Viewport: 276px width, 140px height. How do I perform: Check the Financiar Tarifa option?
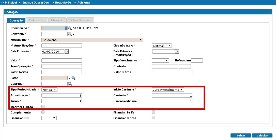click(x=154, y=112)
